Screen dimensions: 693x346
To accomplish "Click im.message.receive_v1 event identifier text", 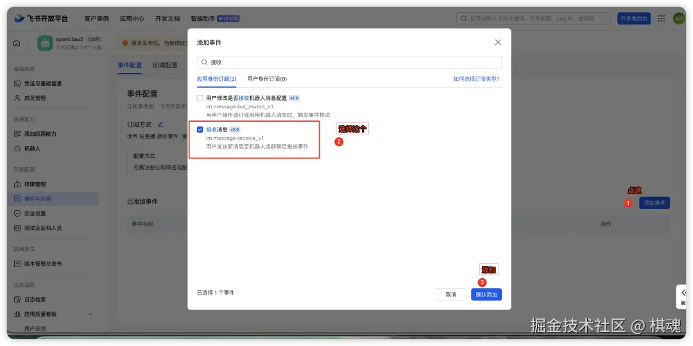I will coord(235,138).
